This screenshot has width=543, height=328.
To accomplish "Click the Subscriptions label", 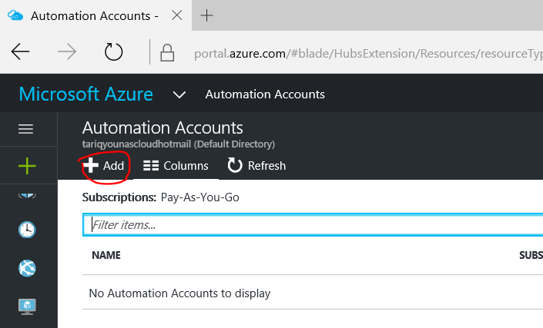I will click(x=119, y=197).
